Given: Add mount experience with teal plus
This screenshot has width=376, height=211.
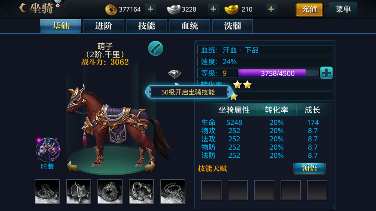Looking at the screenshot, I should [x=326, y=73].
